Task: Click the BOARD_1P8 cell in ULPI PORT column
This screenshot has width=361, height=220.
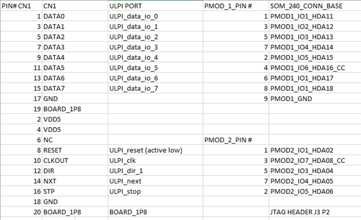Action: [156, 212]
